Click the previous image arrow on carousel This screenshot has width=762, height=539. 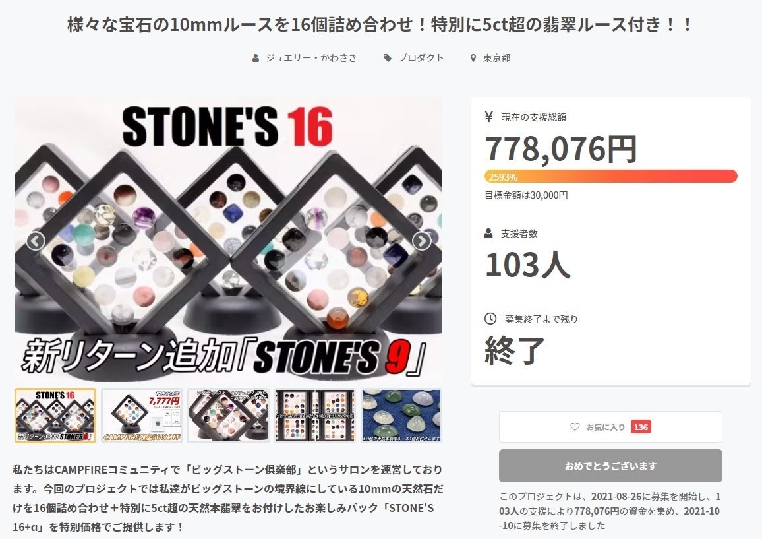point(36,241)
